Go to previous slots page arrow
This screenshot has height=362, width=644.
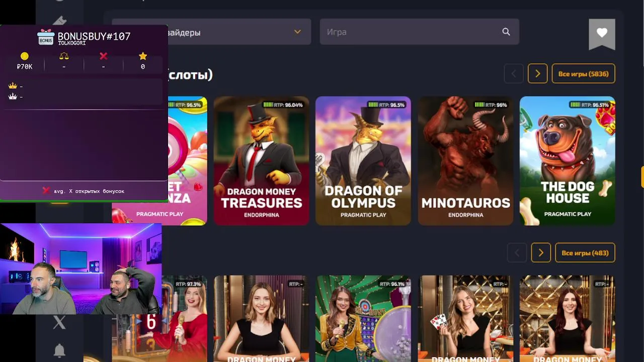coord(514,74)
